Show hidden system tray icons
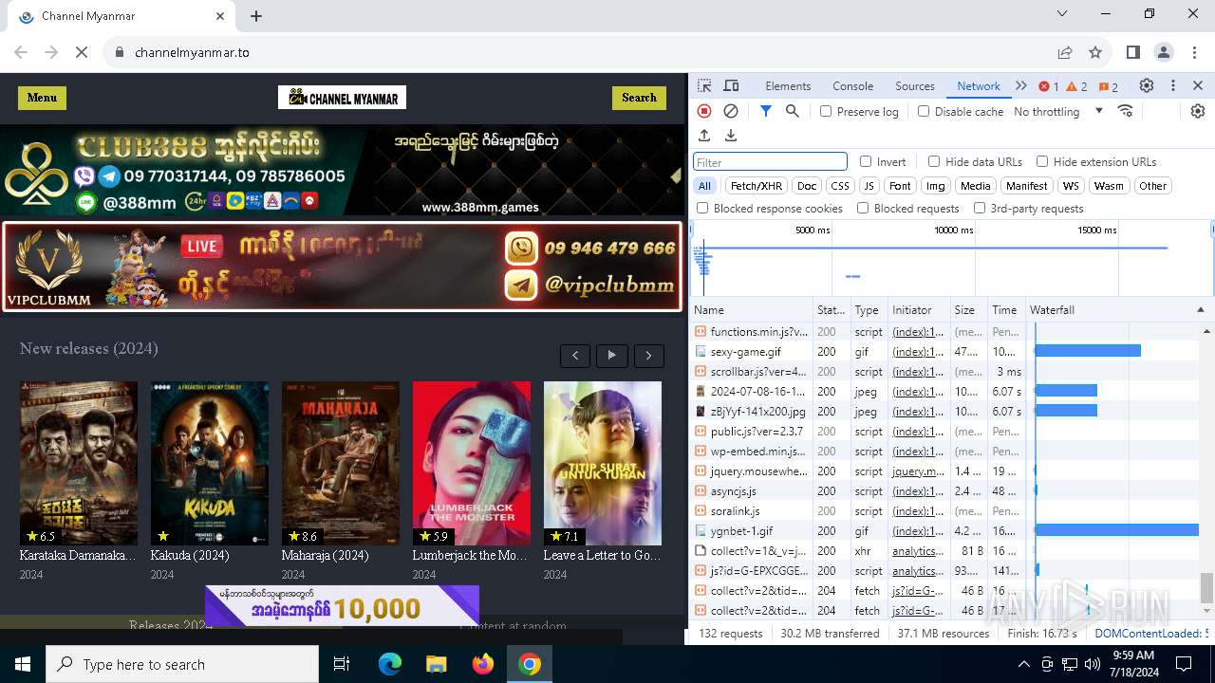This screenshot has height=683, width=1215. tap(1023, 664)
